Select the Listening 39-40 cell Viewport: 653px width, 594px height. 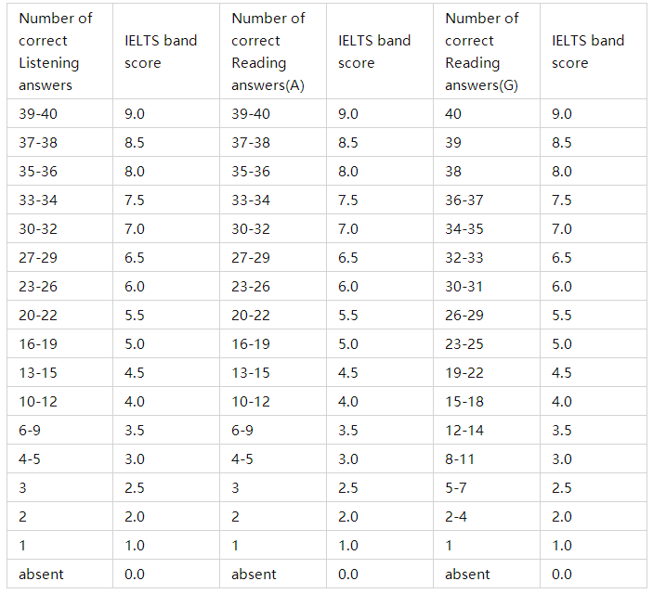coord(60,113)
